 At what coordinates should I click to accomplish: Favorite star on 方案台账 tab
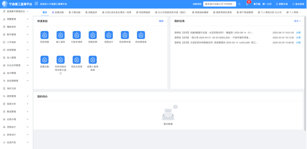pos(70,12)
